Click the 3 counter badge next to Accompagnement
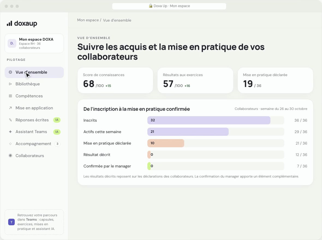The image size is (322, 240). click(x=57, y=144)
